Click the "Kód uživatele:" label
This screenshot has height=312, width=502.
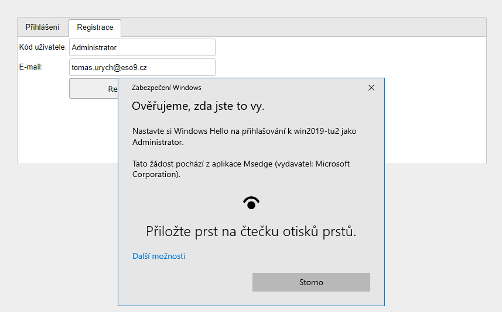[x=43, y=47]
